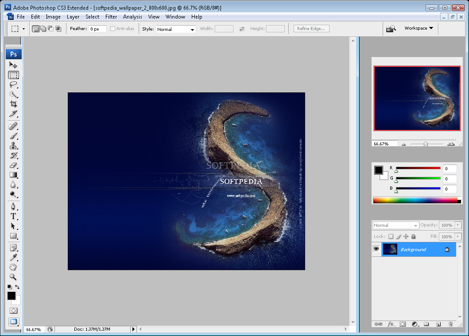Click the Hand tool
Viewport: 469px width, 336px height.
point(13,267)
